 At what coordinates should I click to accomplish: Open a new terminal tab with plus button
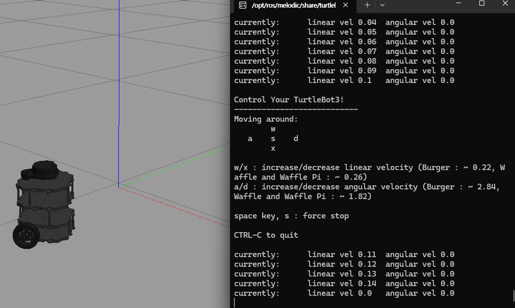coord(367,5)
